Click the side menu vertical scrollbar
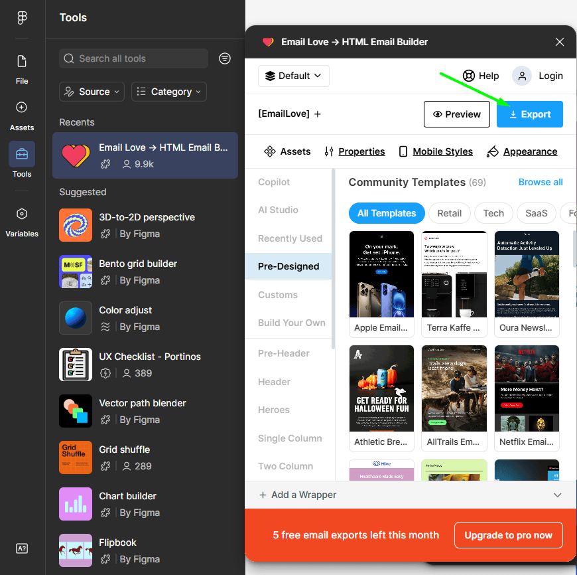Screen dimensions: 577x575 click(333, 259)
